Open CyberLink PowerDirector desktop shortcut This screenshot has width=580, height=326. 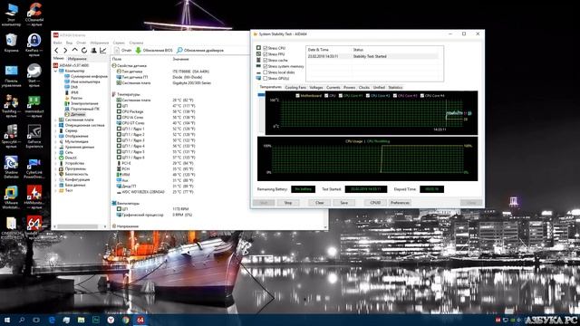tap(34, 168)
